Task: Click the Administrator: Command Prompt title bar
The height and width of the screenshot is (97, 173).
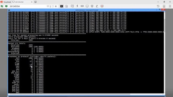Action: pos(87,10)
